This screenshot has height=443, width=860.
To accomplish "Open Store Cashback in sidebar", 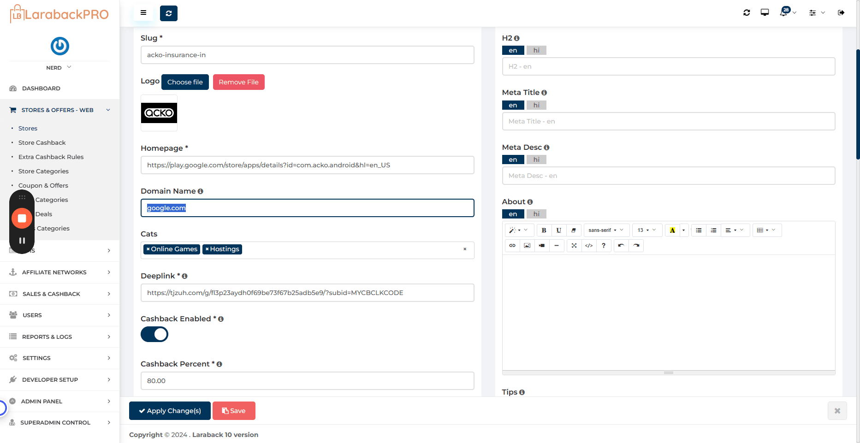I will (x=42, y=142).
